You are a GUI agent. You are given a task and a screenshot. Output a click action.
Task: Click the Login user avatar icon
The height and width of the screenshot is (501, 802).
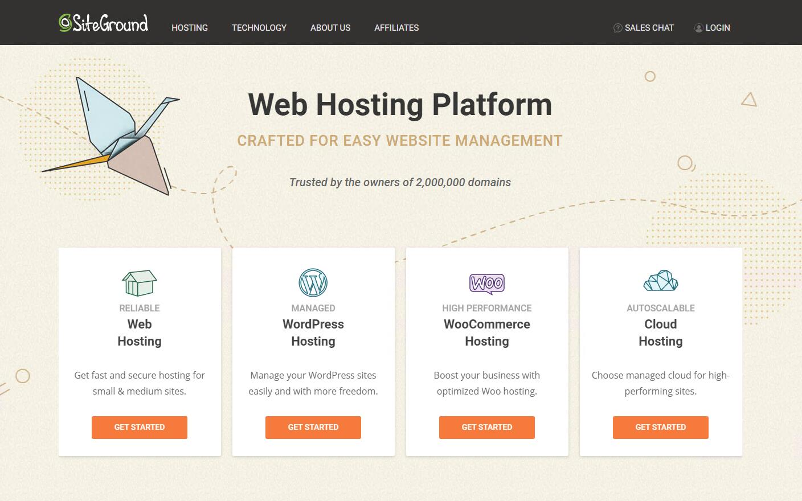(698, 28)
